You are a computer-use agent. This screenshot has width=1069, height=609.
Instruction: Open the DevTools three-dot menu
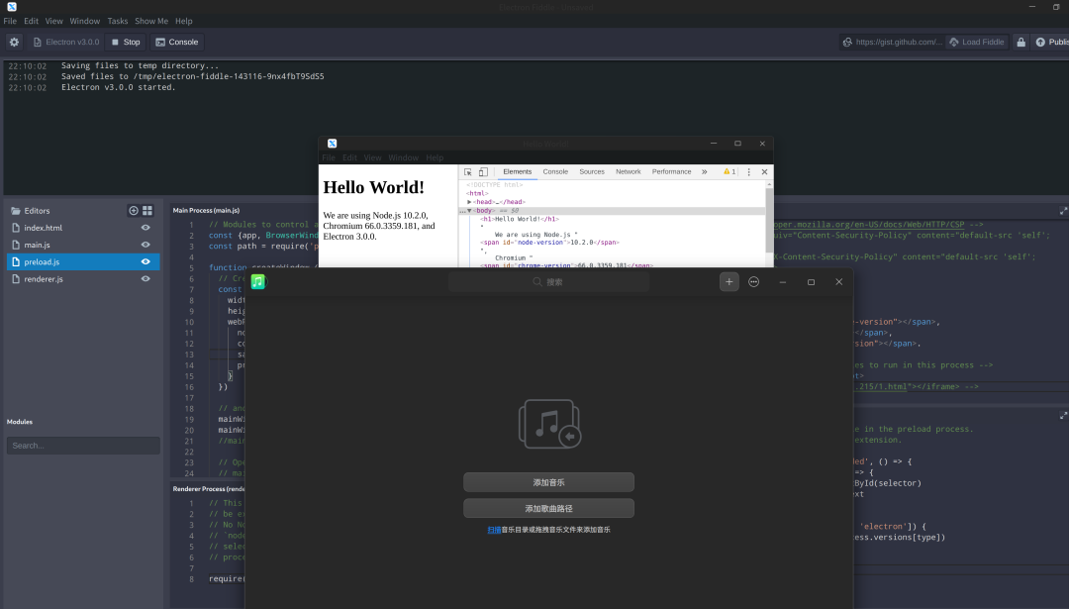749,171
